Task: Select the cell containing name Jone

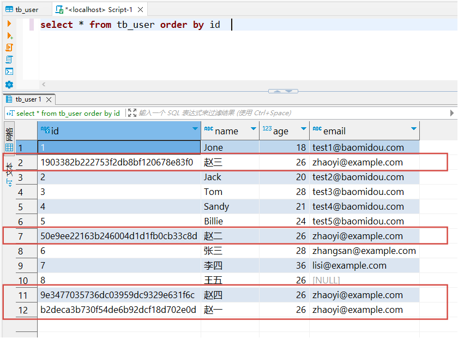Action: click(230, 147)
